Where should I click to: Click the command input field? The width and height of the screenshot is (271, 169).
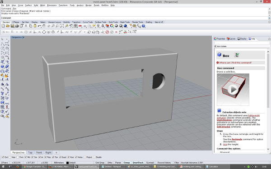coord(135,18)
